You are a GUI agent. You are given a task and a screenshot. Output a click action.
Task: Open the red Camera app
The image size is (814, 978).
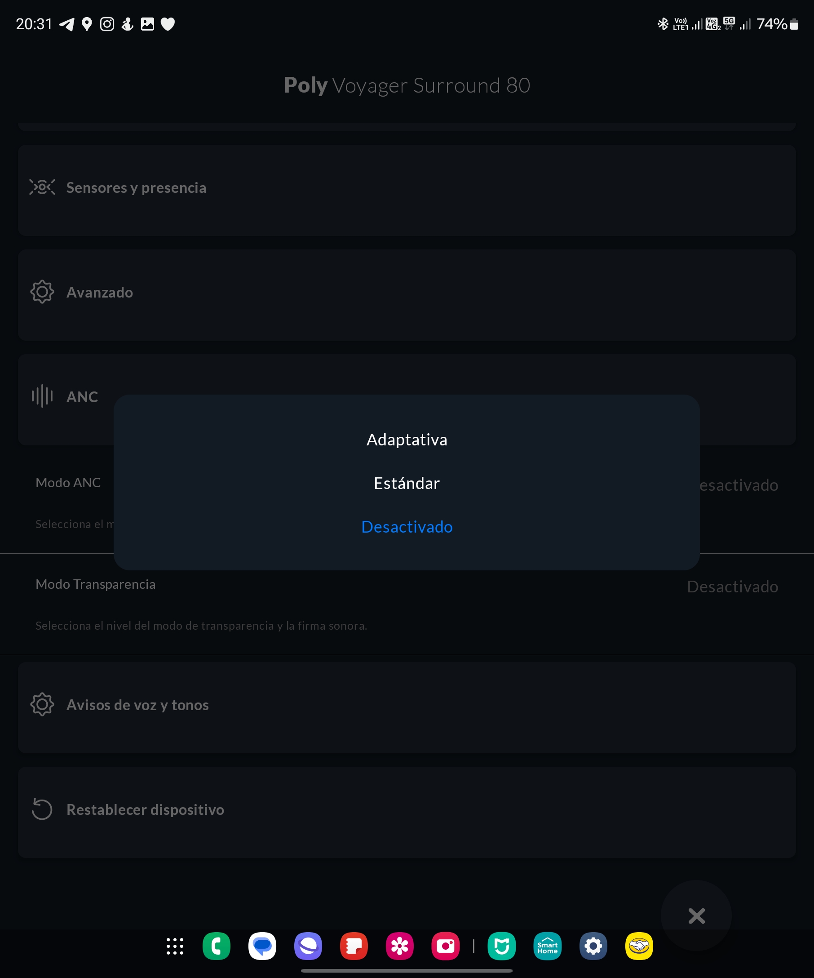click(x=445, y=947)
